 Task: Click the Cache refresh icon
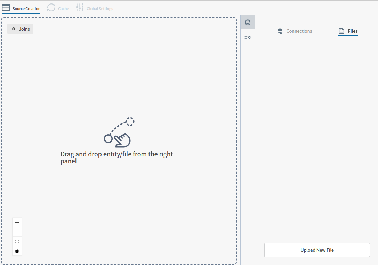(51, 8)
